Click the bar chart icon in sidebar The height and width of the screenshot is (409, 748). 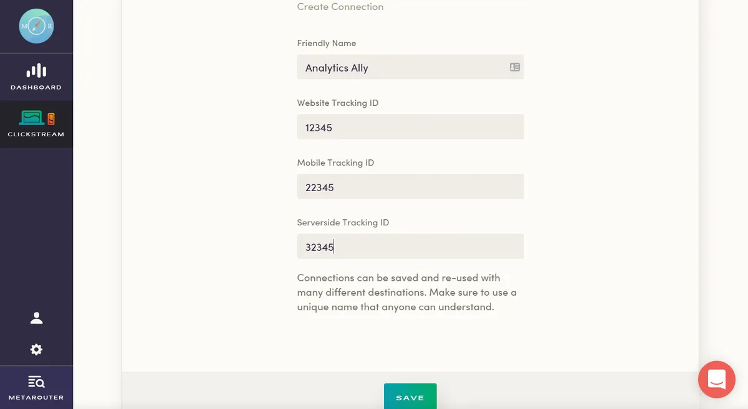(36, 70)
